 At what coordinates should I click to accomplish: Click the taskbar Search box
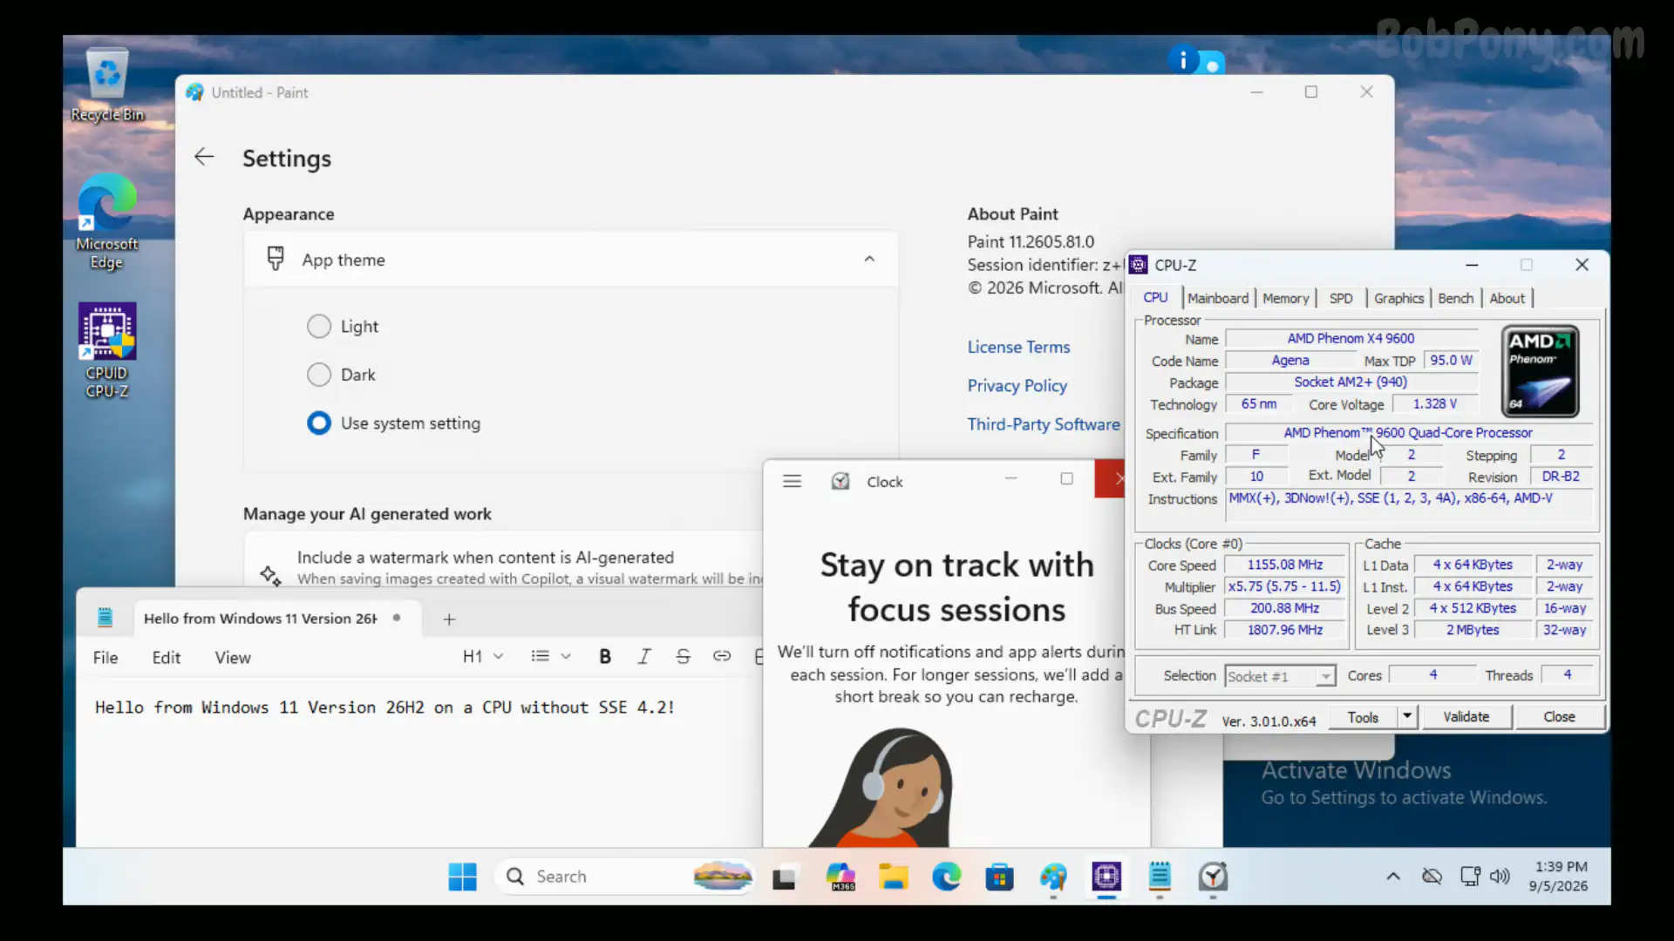tap(624, 877)
